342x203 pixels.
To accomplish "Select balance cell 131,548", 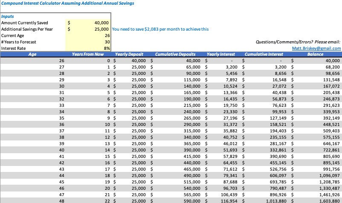I will (x=331, y=80).
